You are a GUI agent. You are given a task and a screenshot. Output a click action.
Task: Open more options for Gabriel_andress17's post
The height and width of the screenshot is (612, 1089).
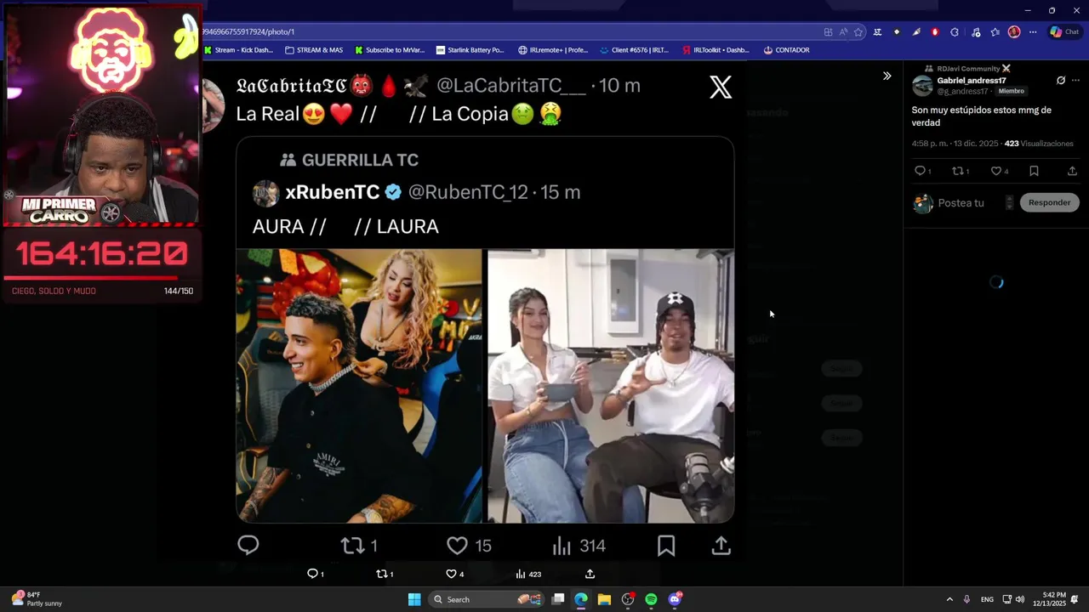coord(1075,81)
